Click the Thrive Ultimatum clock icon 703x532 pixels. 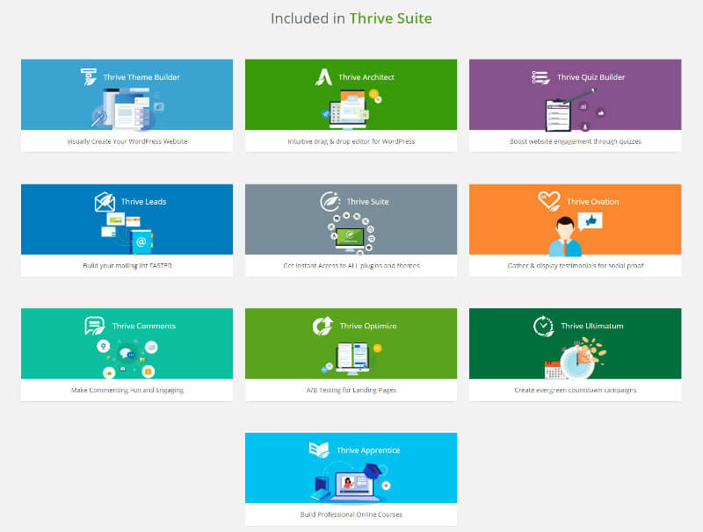pos(544,326)
